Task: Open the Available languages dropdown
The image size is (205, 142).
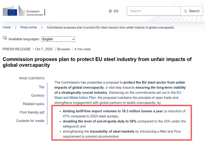Action: point(58,39)
